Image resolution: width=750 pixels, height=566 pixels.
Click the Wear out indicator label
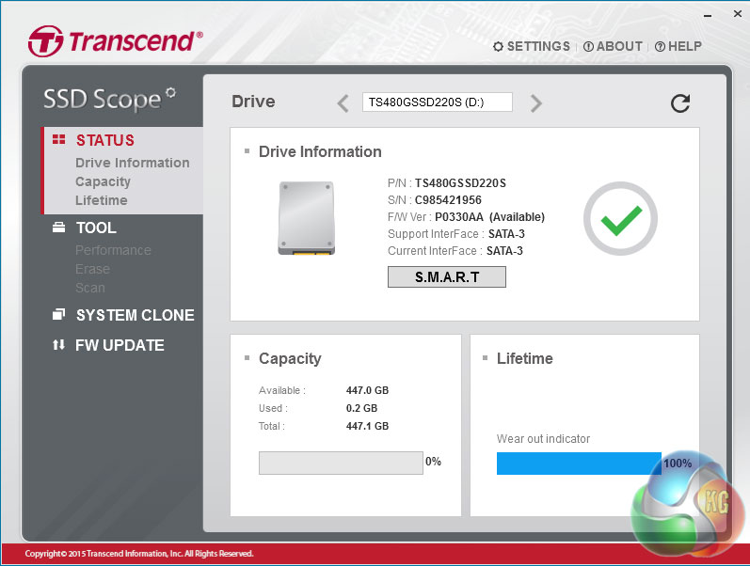click(543, 439)
